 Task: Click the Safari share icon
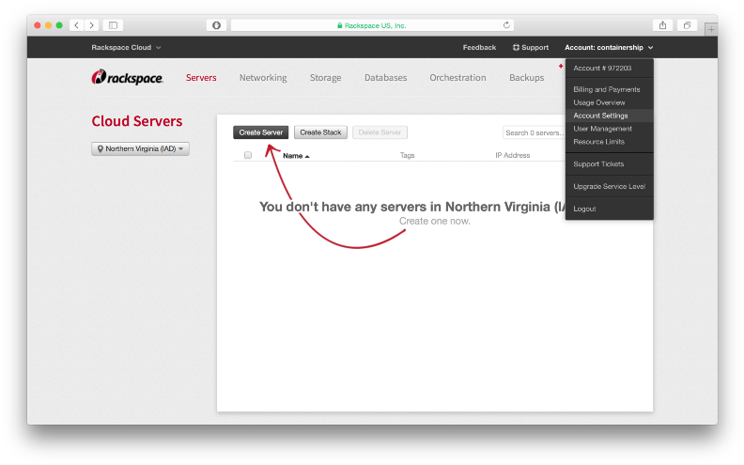663,25
